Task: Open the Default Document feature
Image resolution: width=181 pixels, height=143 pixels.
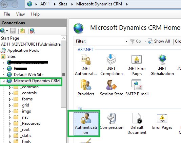Action: point(137,124)
